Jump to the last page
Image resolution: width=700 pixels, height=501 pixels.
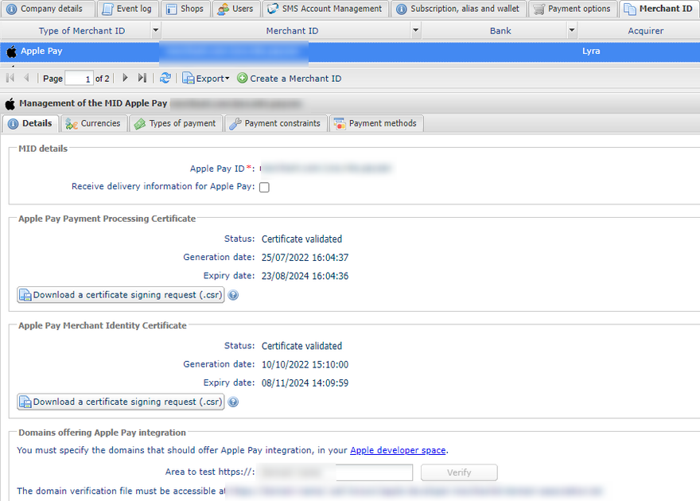(x=142, y=78)
